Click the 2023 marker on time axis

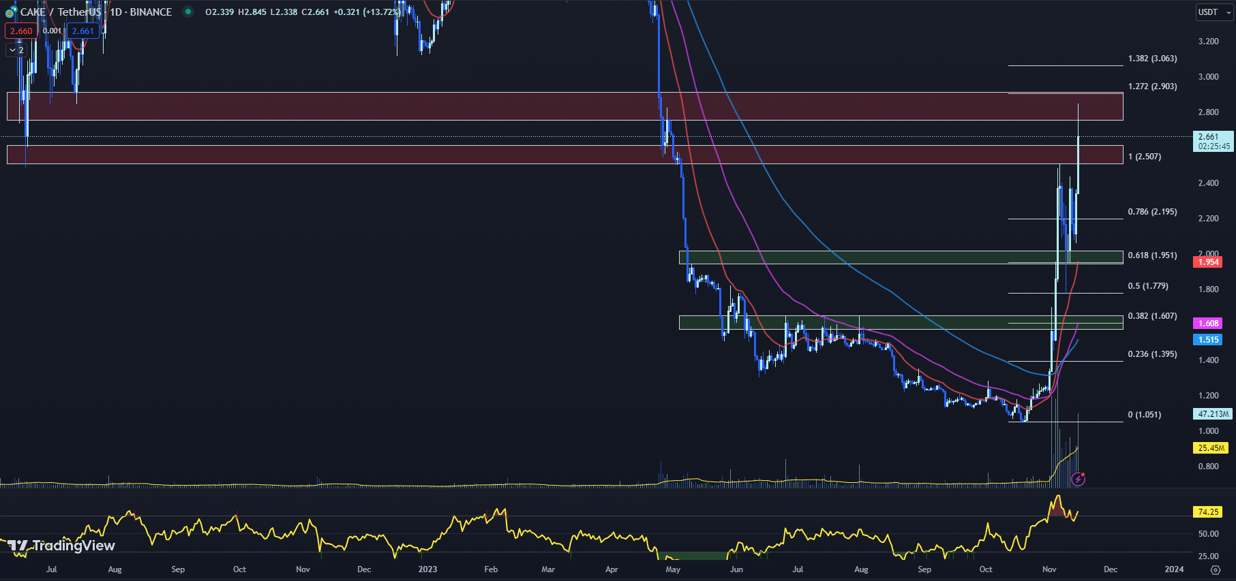[x=427, y=569]
